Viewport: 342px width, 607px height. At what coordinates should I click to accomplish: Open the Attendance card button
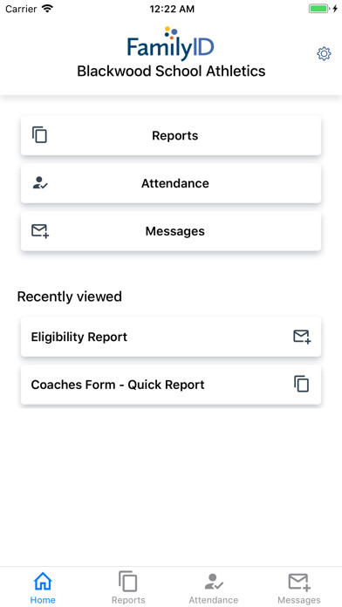(x=171, y=183)
